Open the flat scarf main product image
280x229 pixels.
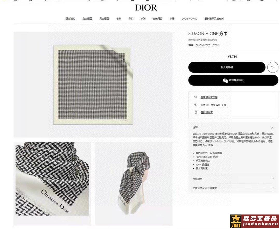click(x=93, y=85)
